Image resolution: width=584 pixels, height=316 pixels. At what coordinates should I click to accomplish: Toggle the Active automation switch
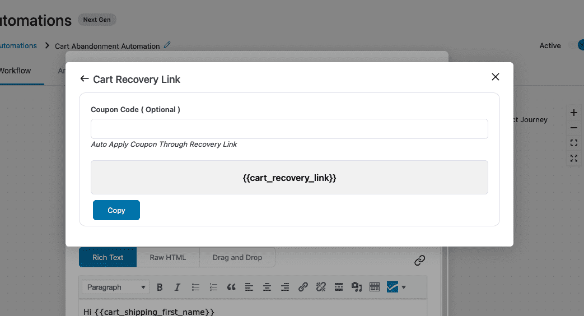pos(577,45)
